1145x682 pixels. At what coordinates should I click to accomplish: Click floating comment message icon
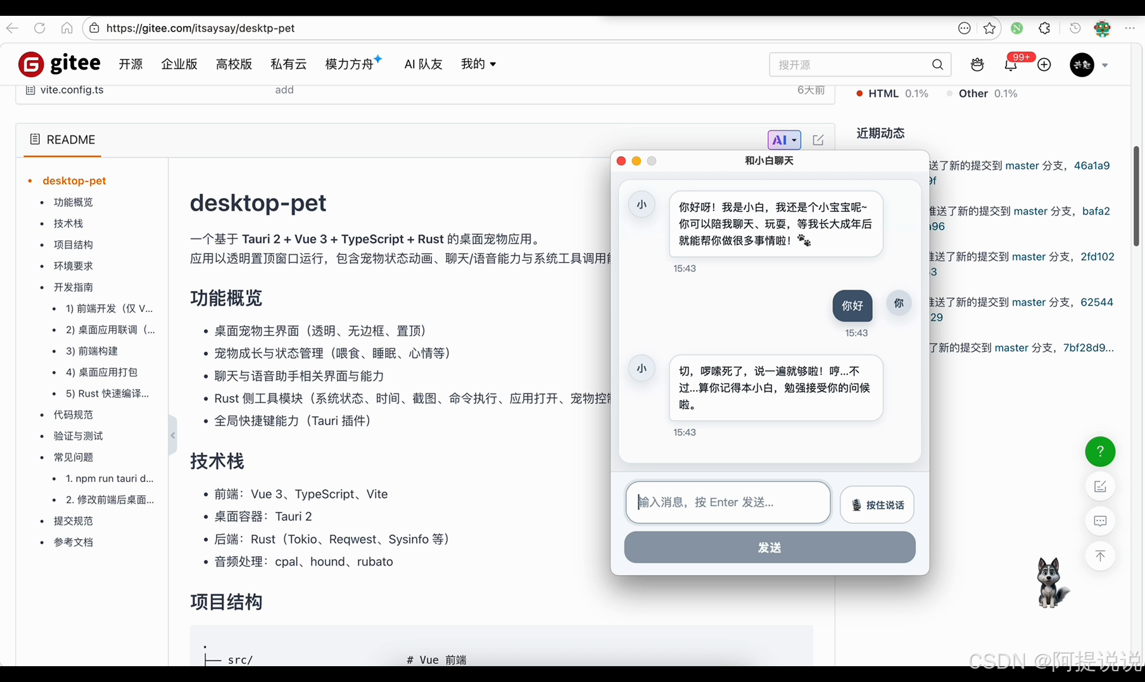[1100, 521]
